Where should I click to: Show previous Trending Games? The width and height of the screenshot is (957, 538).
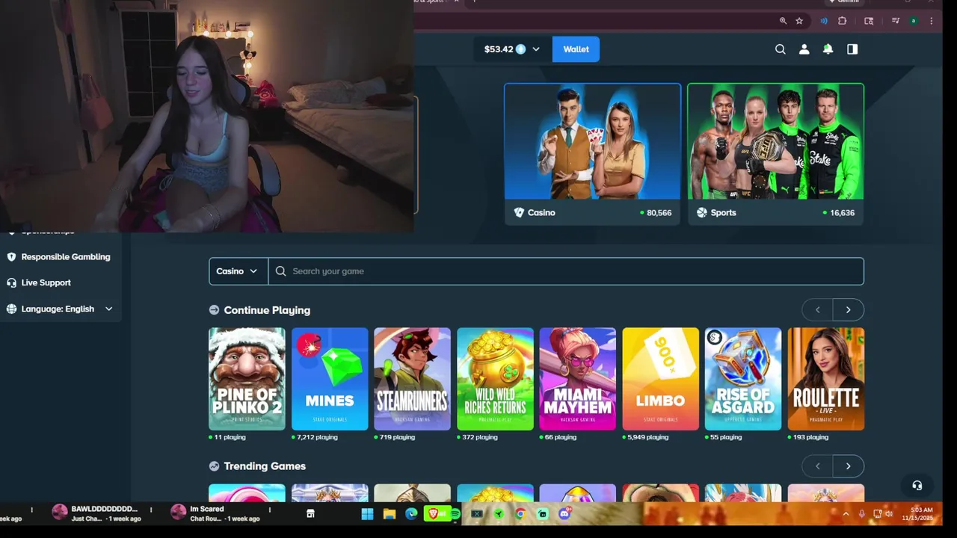pos(817,466)
